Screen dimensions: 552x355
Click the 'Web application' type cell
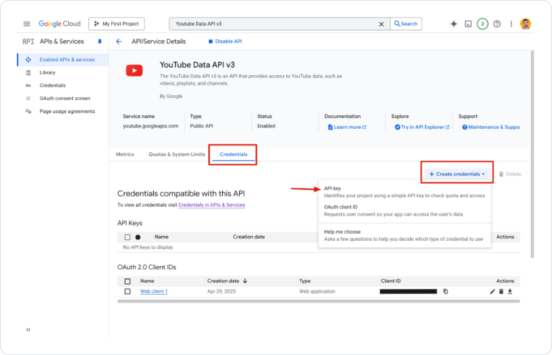tap(317, 291)
